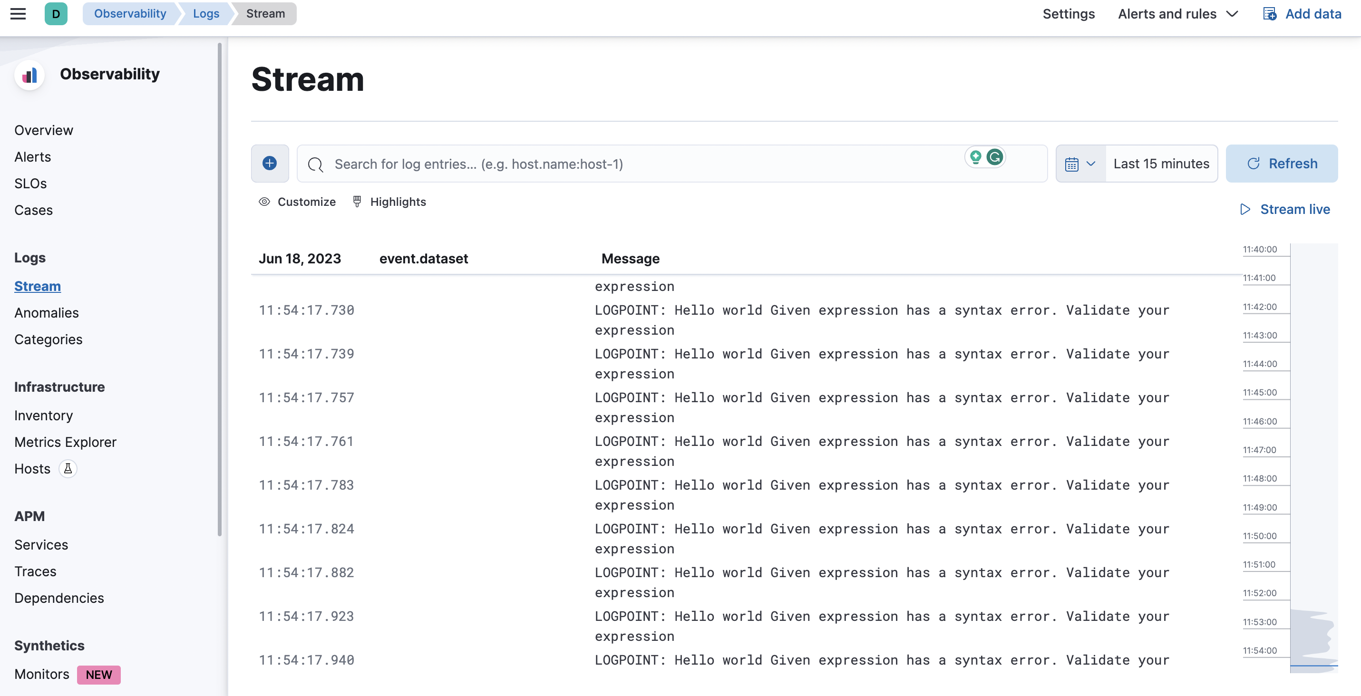
Task: Open the hamburger navigation menu
Action: (18, 14)
